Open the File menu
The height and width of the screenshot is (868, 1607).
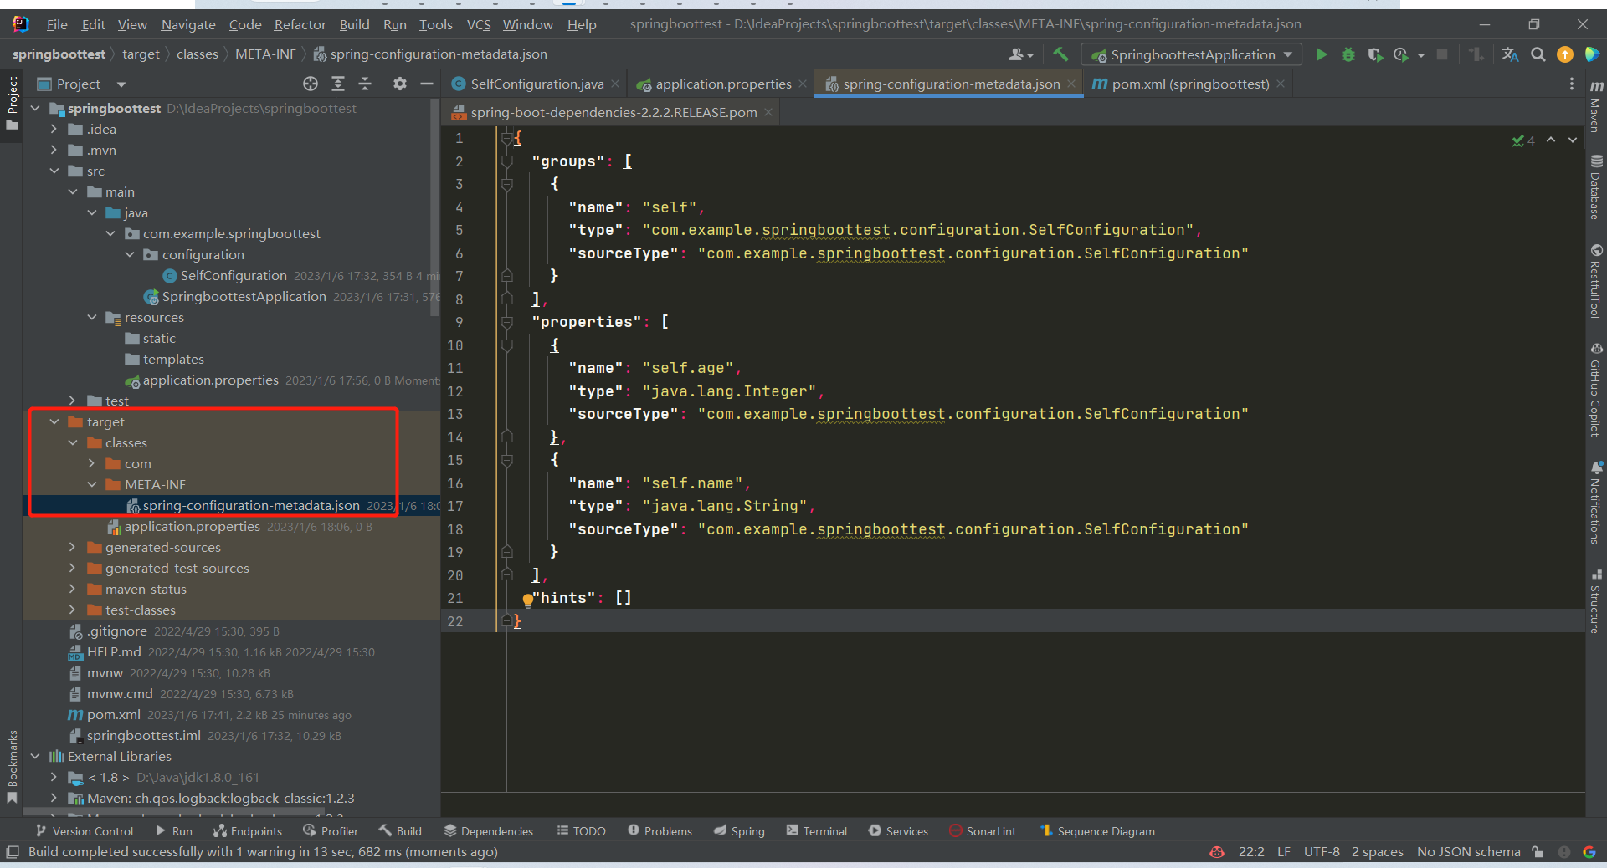pos(57,24)
